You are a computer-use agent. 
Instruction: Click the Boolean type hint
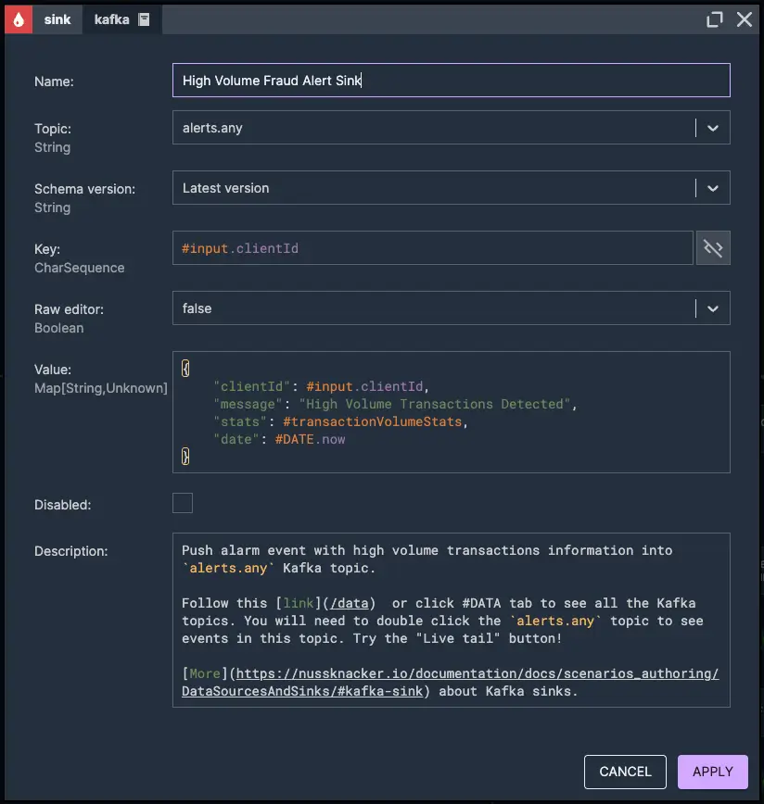[x=59, y=328]
